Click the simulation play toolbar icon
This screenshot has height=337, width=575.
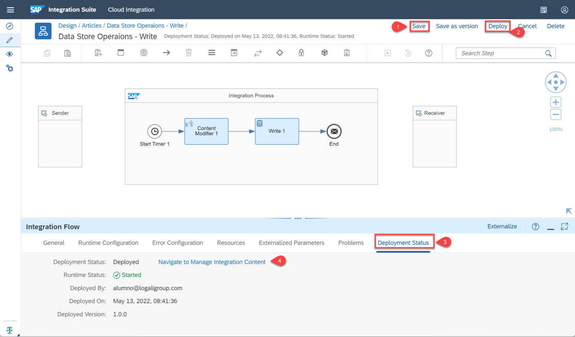[x=388, y=53]
